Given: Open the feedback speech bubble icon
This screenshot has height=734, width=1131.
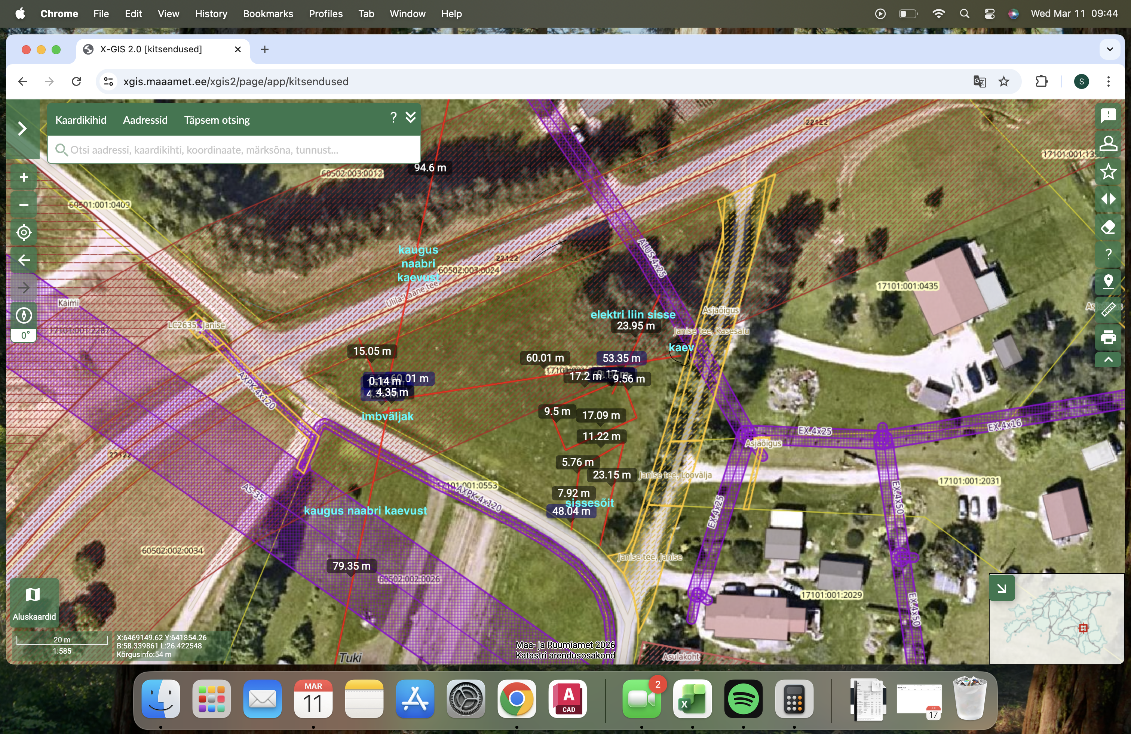Looking at the screenshot, I should pyautogui.click(x=1108, y=115).
